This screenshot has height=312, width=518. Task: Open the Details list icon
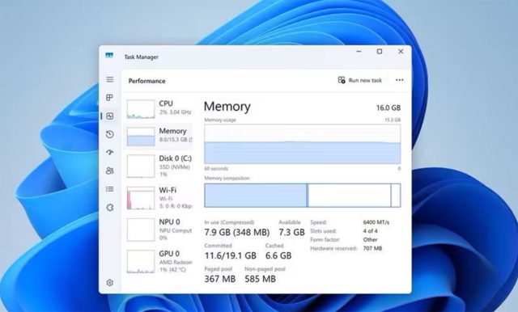110,189
